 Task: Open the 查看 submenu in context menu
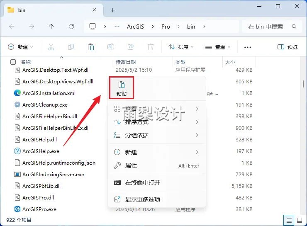[157, 109]
